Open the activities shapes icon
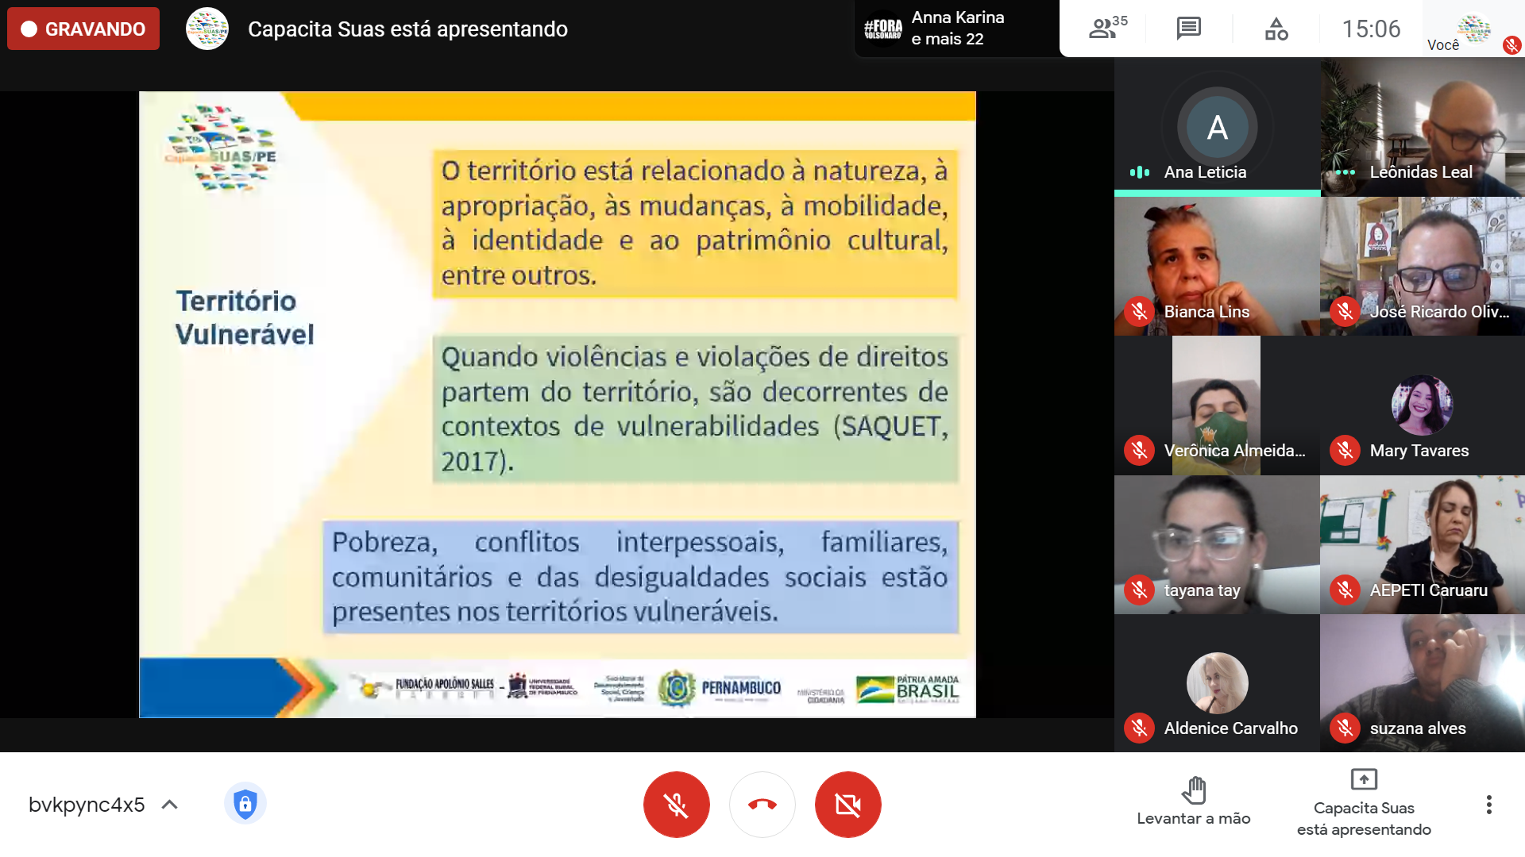1525x857 pixels. pos(1276,29)
